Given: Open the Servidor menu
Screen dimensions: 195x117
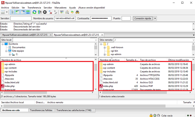Looking at the screenshot, I should point(48,8).
